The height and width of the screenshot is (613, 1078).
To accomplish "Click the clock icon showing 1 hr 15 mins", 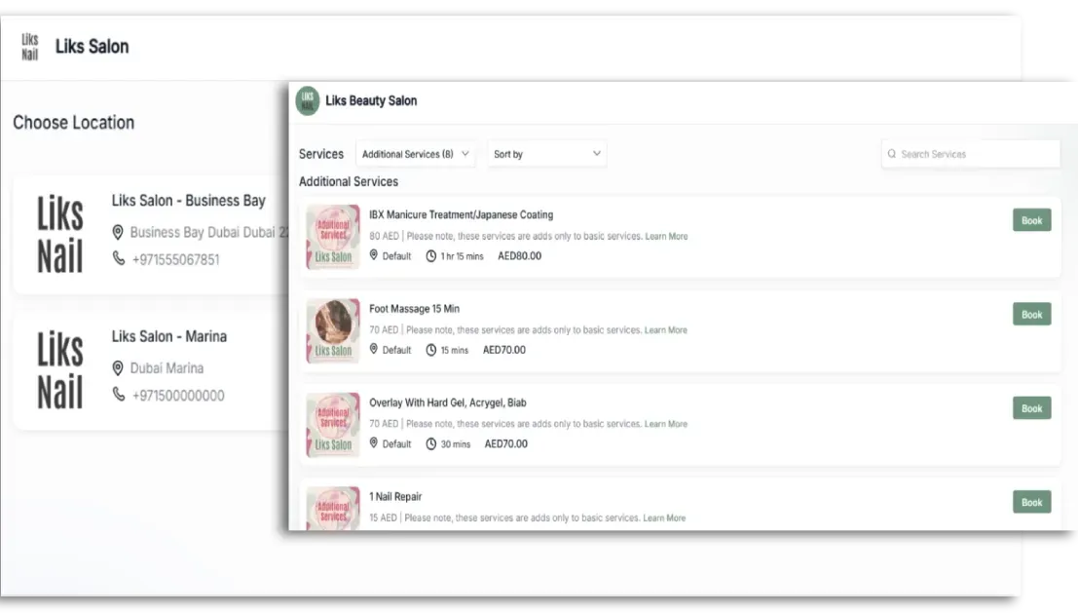I will (x=431, y=255).
